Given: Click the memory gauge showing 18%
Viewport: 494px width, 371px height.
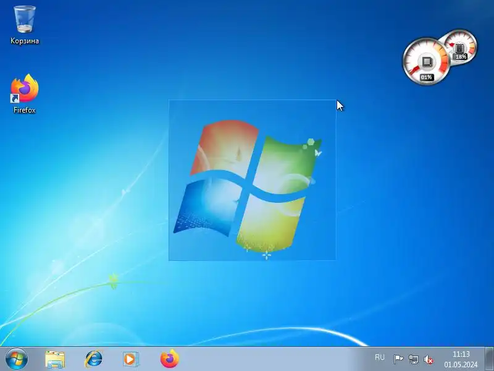Looking at the screenshot, I should click(461, 48).
